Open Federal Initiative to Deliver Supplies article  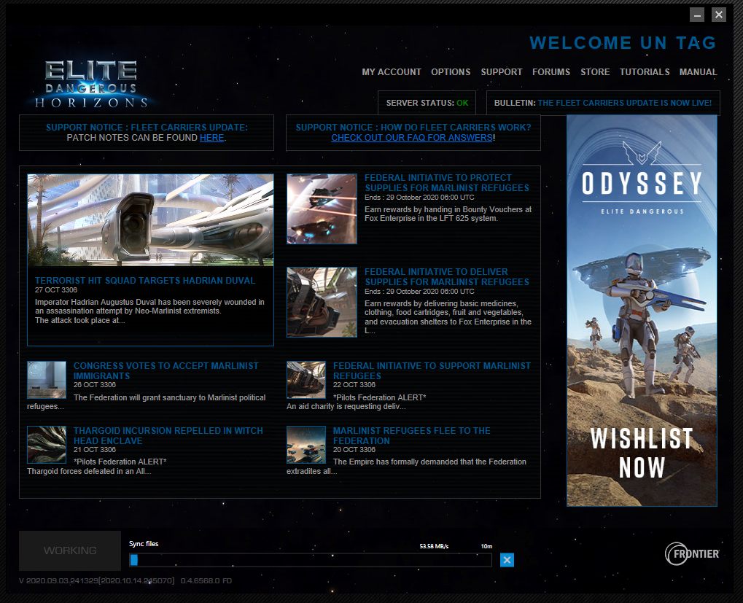pyautogui.click(x=447, y=276)
